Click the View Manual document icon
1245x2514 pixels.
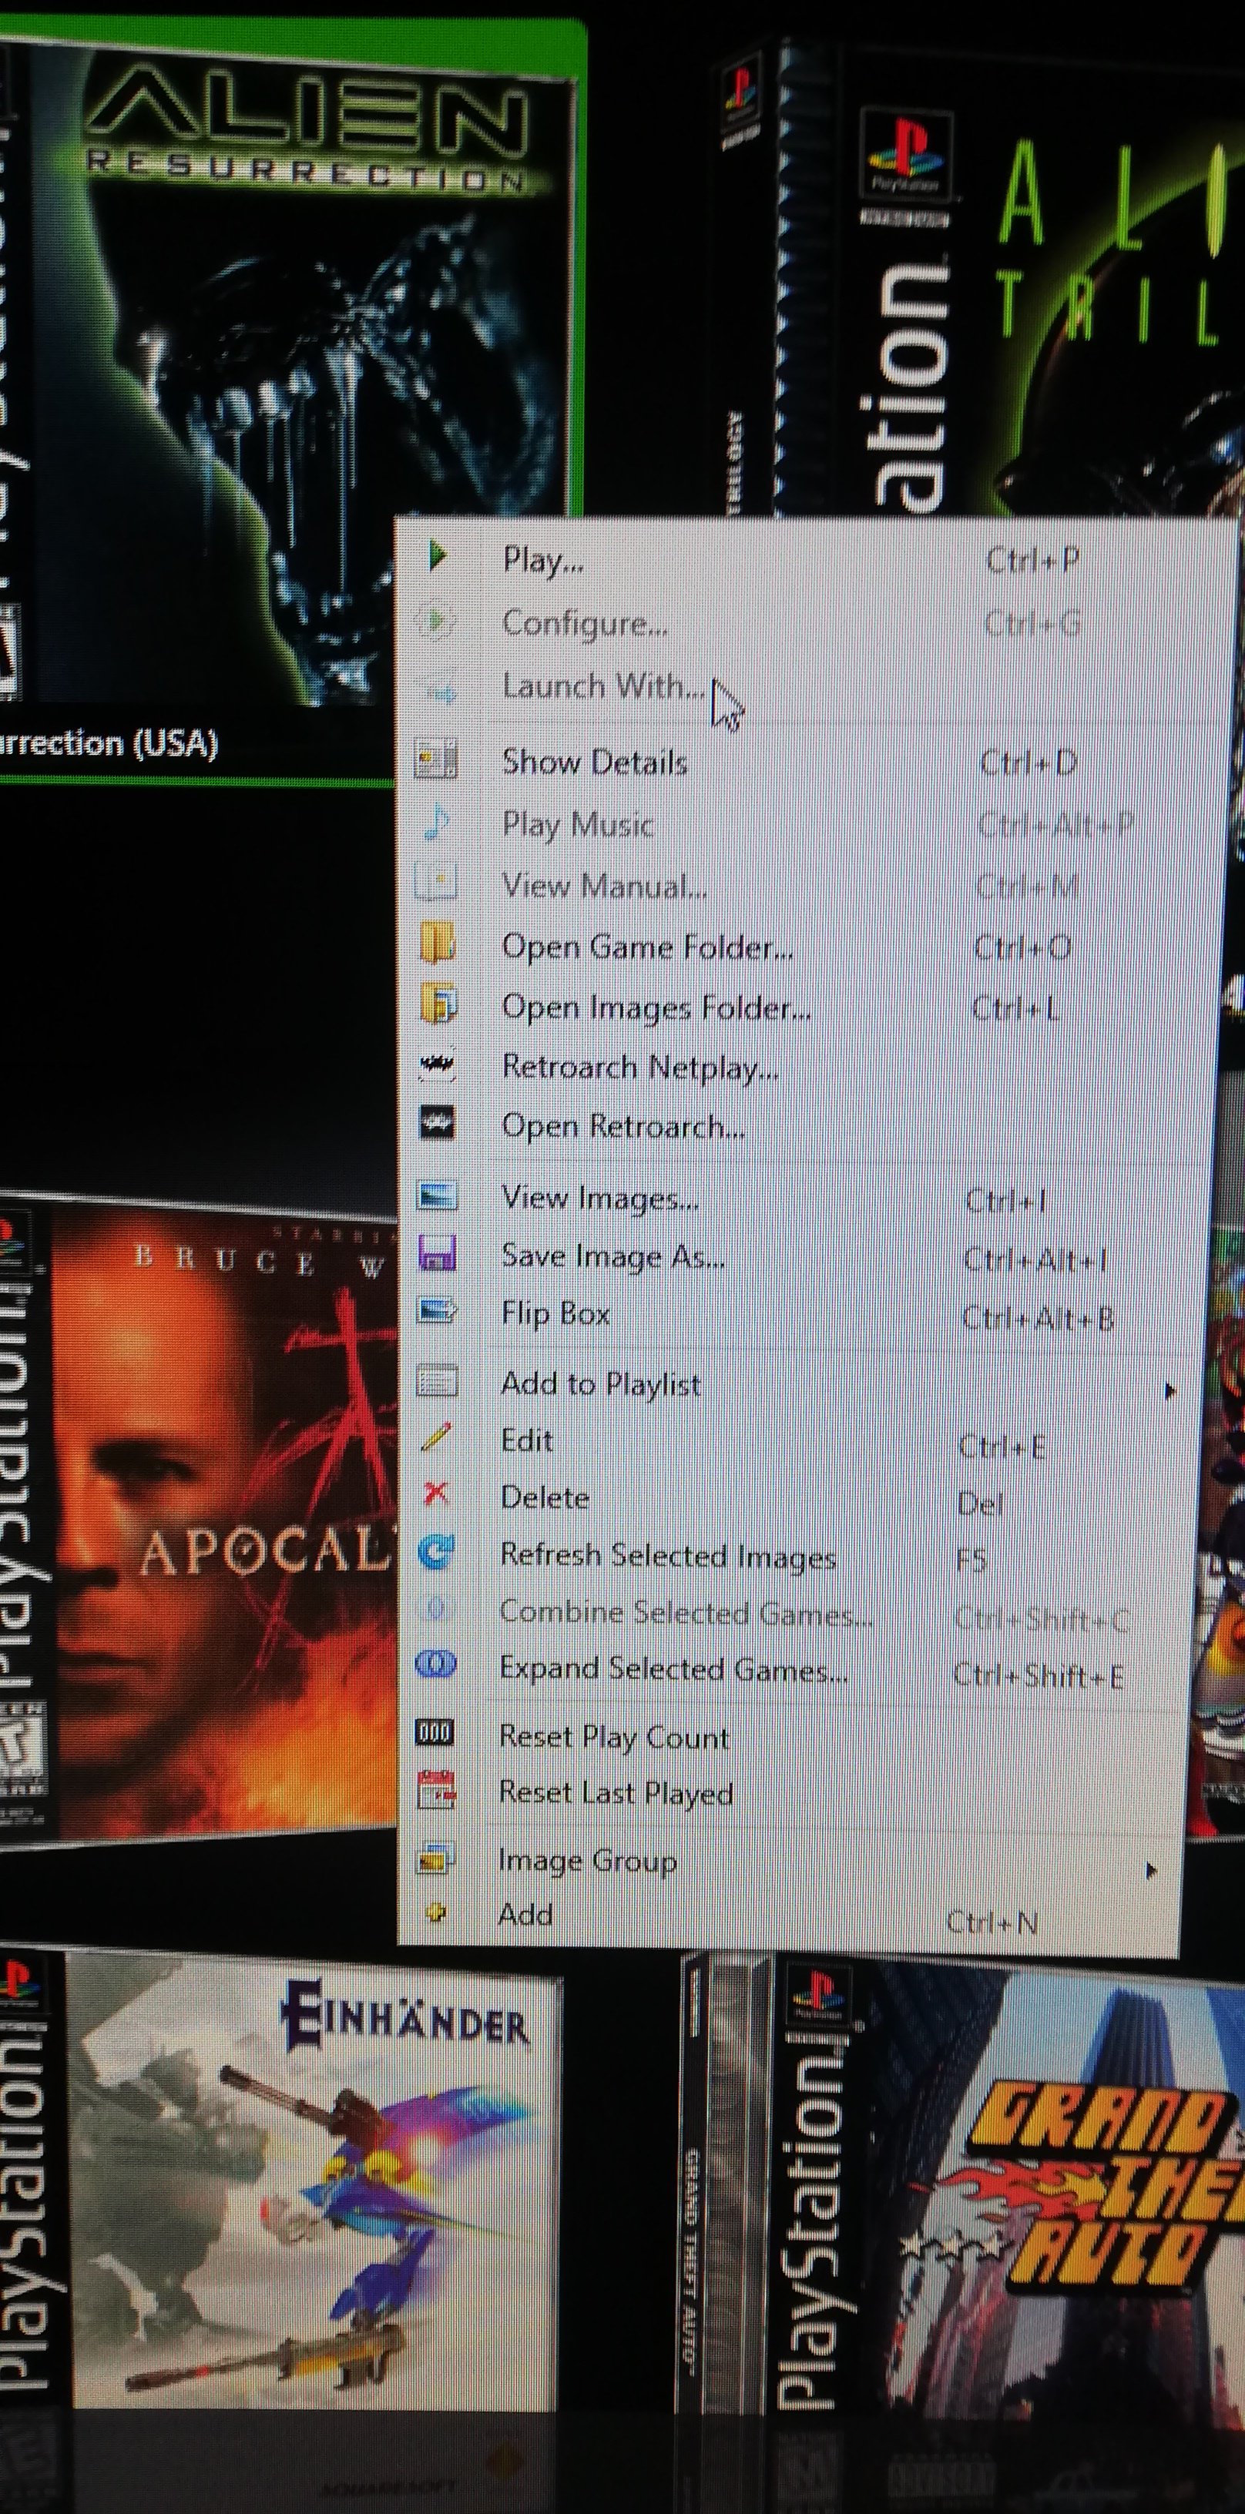(437, 881)
